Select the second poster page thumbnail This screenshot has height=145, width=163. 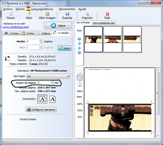(113, 39)
